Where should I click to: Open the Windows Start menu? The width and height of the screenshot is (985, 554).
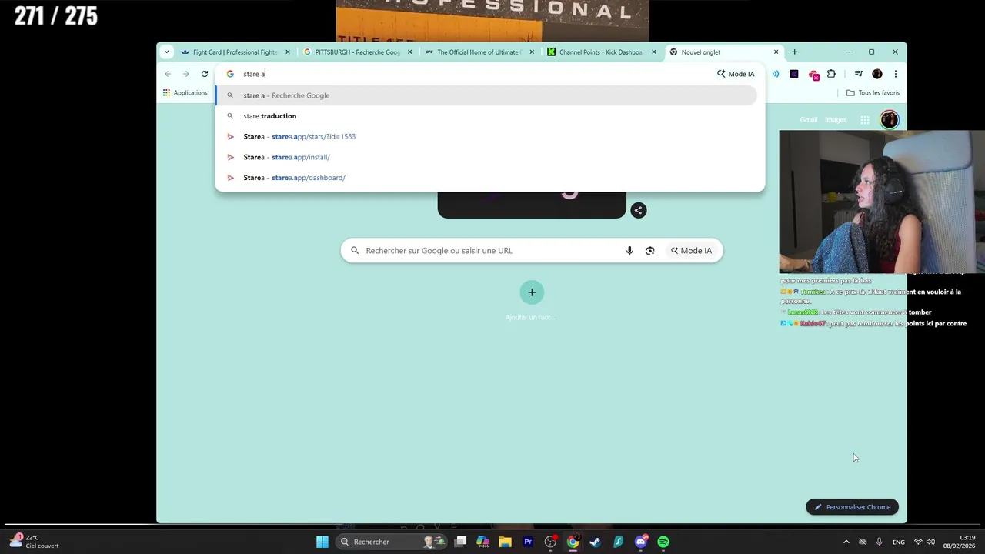pos(322,542)
